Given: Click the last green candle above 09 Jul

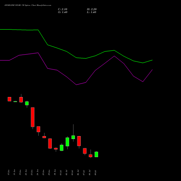Looking at the screenshot, I should tap(96, 154).
